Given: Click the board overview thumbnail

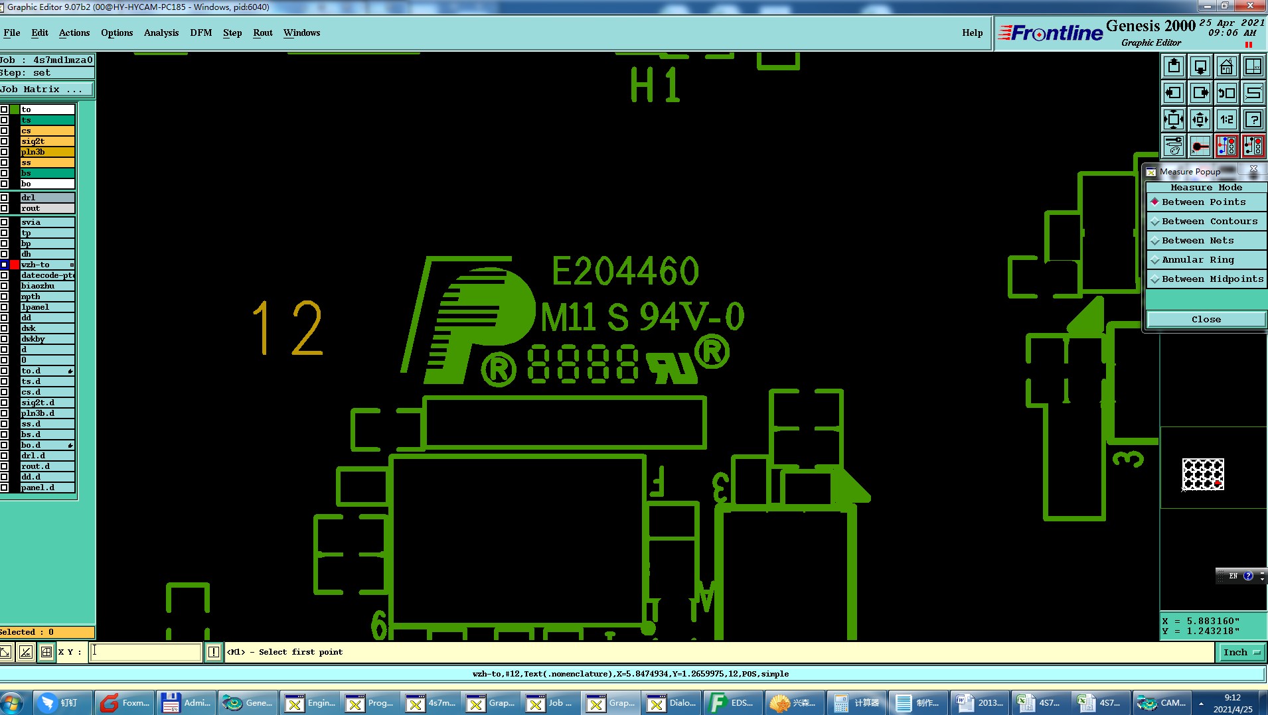Looking at the screenshot, I should click(x=1203, y=474).
